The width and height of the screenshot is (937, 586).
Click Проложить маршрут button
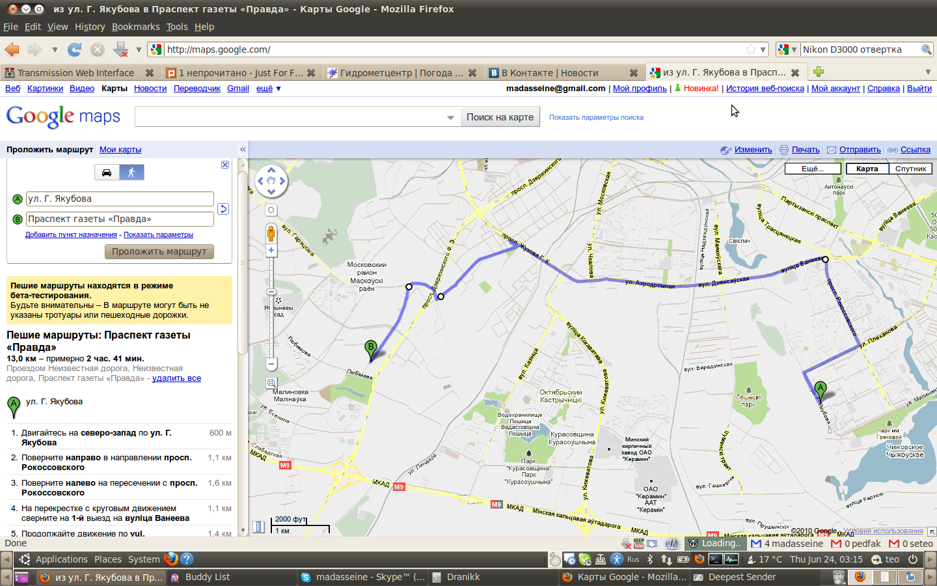(159, 251)
